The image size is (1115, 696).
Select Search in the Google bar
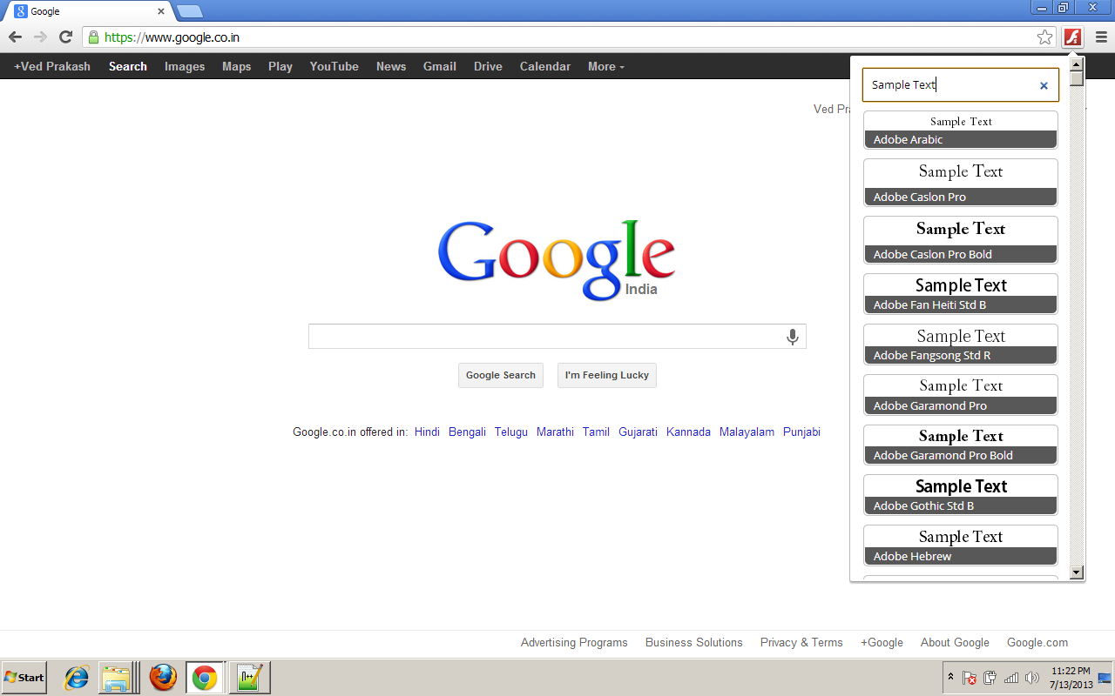[128, 66]
